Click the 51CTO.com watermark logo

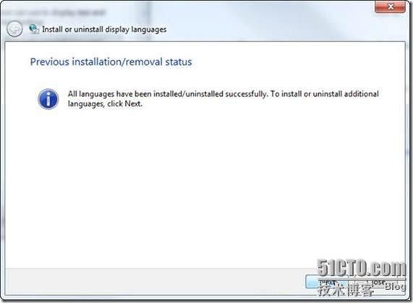pos(362,268)
